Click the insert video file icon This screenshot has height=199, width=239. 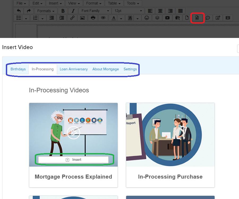[197, 18]
